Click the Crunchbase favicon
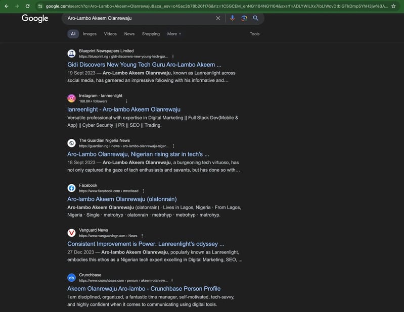Screen dimensions: 404x312 coord(71,278)
